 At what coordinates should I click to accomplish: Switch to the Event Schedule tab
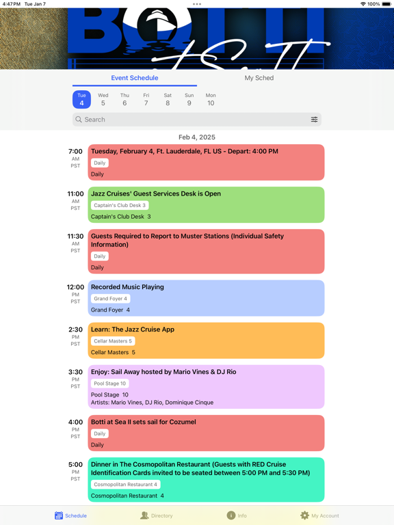(x=135, y=78)
